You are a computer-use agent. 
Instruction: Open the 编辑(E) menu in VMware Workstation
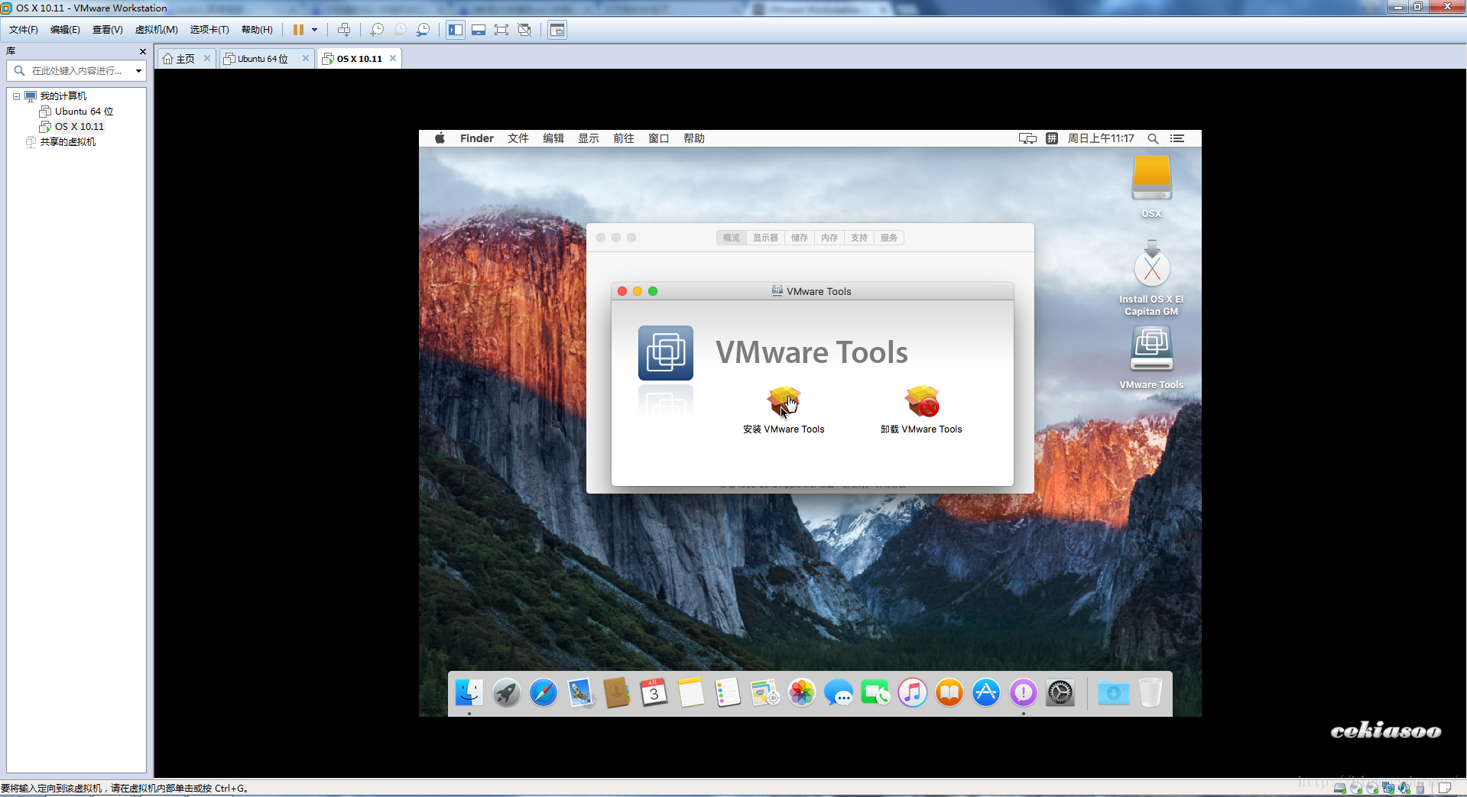[x=65, y=30]
